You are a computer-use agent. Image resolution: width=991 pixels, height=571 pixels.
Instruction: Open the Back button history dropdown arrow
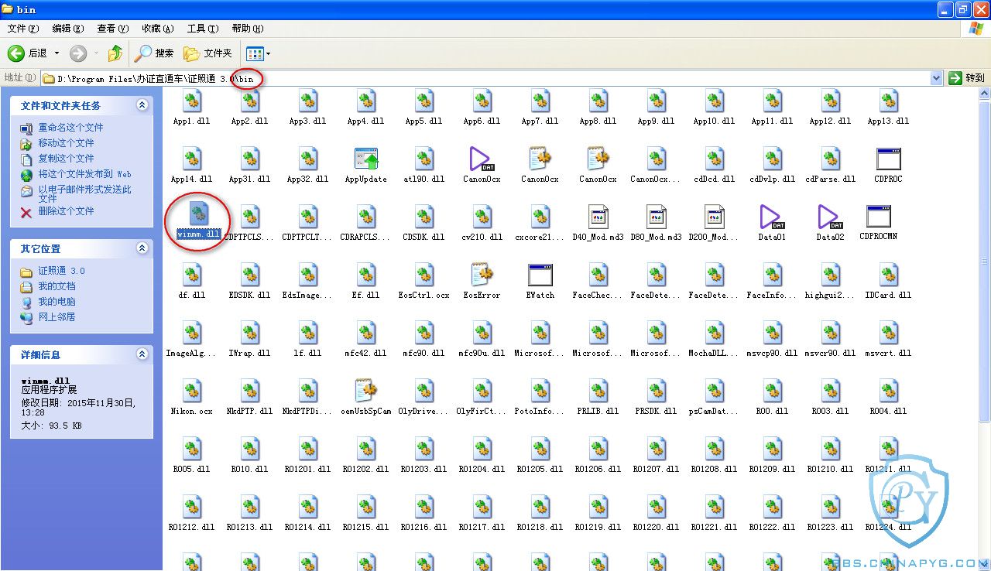coord(57,53)
